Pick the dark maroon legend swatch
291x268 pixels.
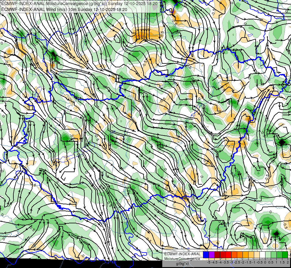pyautogui.click(x=217, y=255)
